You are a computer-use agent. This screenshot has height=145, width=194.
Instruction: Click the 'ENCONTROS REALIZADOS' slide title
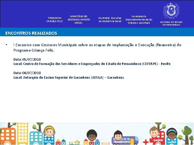tap(31, 33)
